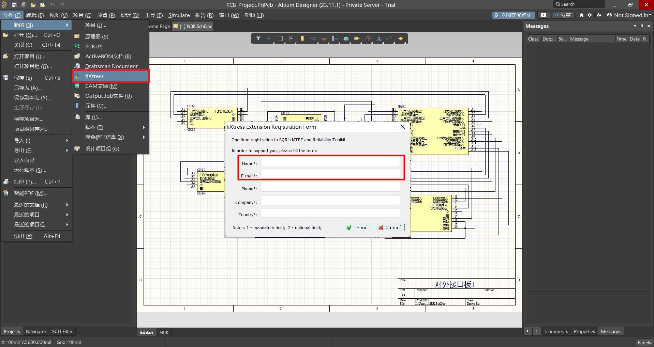Switch to the Properties panel tab

[584, 332]
